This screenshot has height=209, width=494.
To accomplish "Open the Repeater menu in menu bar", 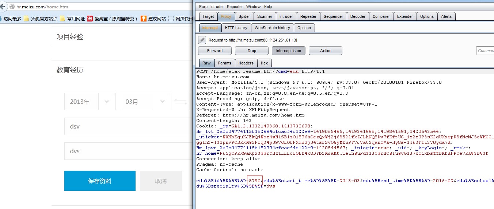I will point(235,7).
